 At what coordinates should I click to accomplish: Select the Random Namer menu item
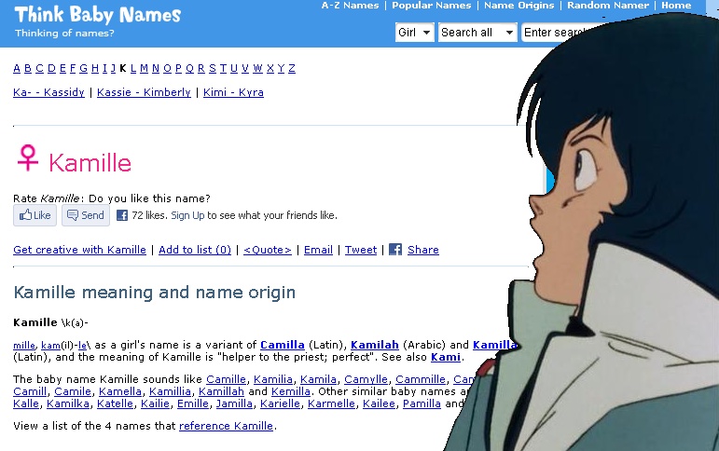tap(608, 6)
